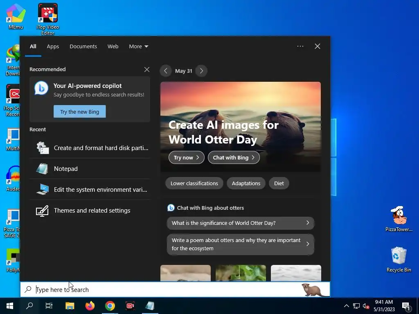419x314 pixels.
Task: Click the Bing logo in Recommended card
Action: coord(41,88)
